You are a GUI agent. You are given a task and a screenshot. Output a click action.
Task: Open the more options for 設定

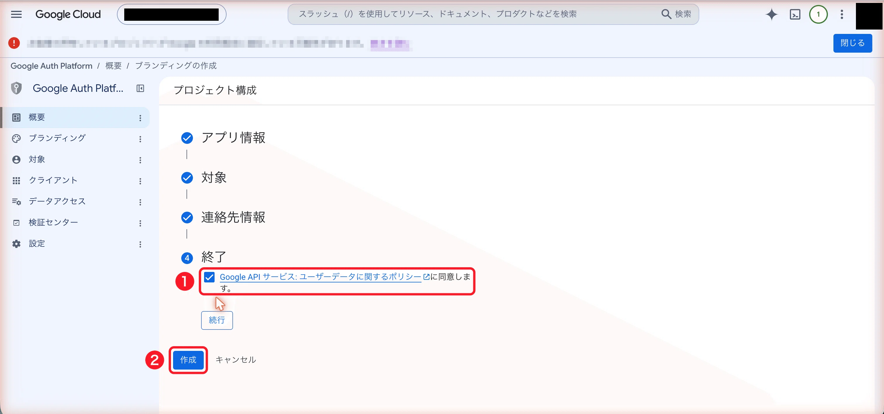tap(140, 244)
